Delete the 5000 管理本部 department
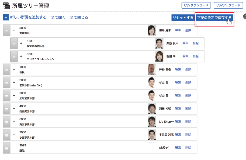 188,30
